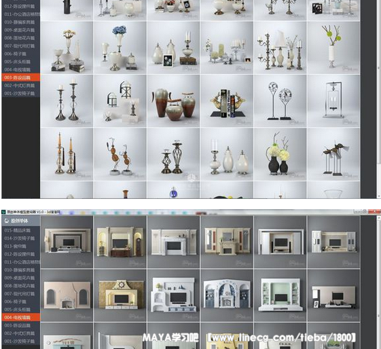This screenshot has width=381, height=349.
Task: Select white vases with photo frame thumbnail
Action: tap(173, 48)
